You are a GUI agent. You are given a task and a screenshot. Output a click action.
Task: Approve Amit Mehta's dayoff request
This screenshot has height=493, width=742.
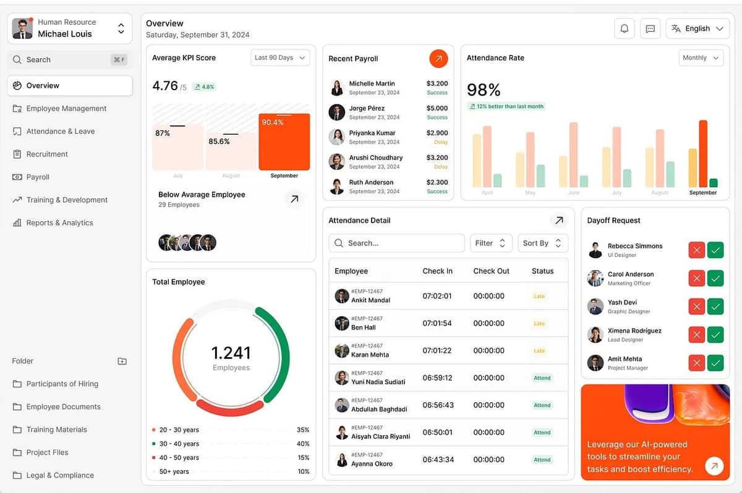(715, 363)
